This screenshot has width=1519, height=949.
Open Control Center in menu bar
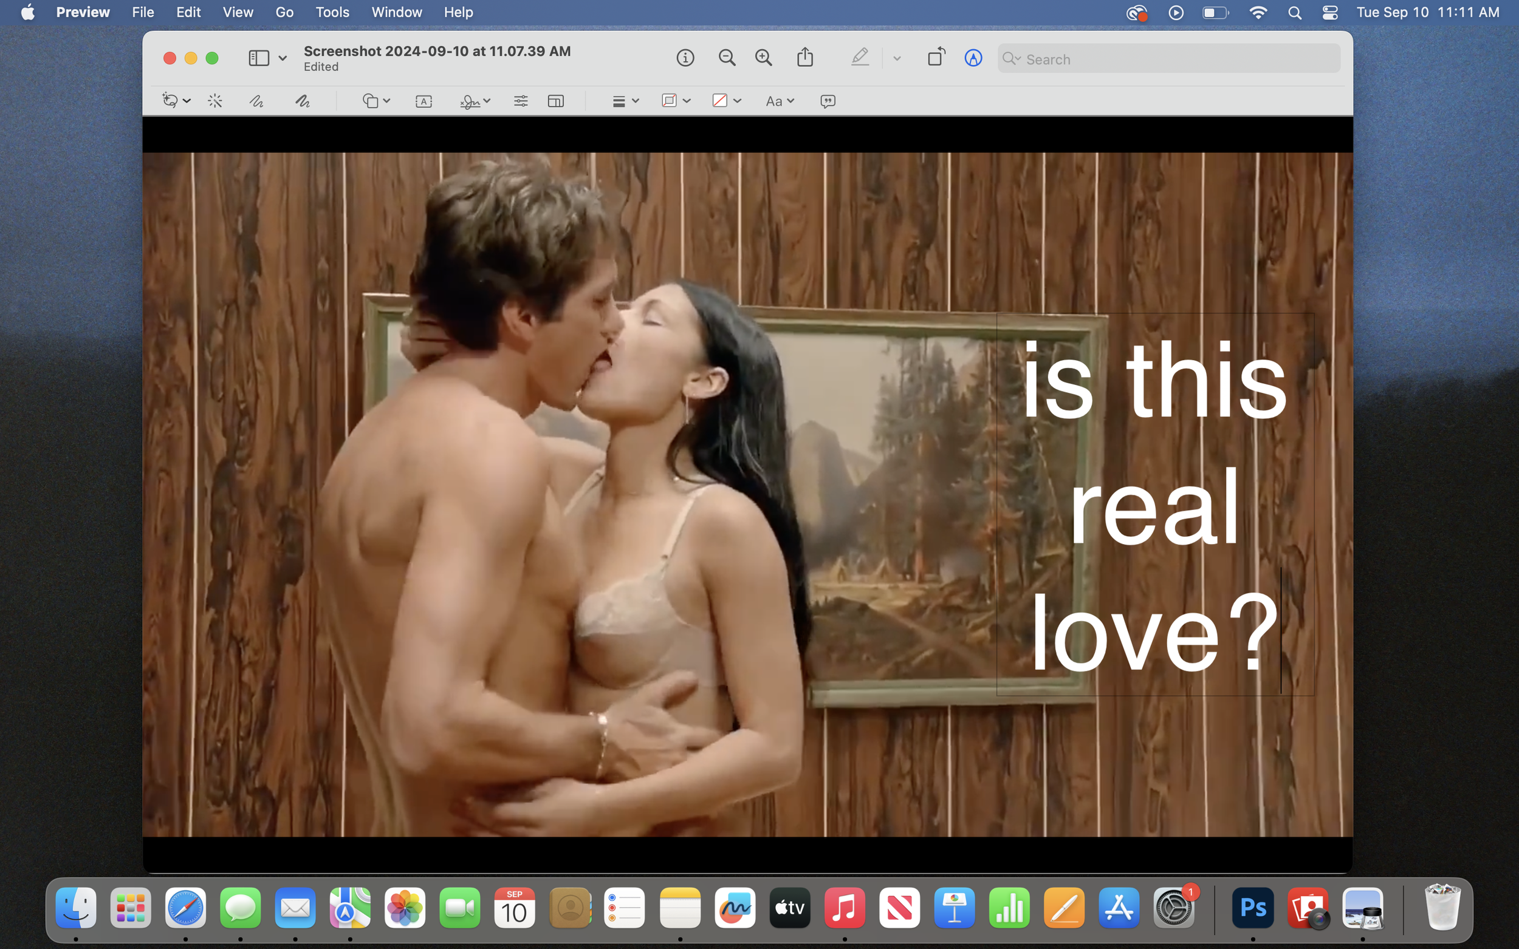[x=1329, y=13]
